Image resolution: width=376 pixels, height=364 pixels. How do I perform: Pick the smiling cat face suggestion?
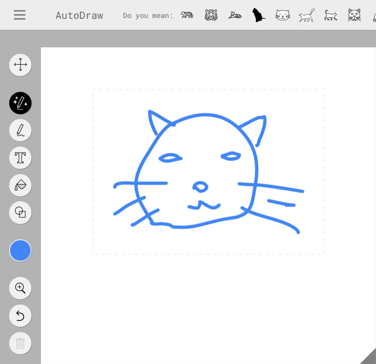click(283, 15)
